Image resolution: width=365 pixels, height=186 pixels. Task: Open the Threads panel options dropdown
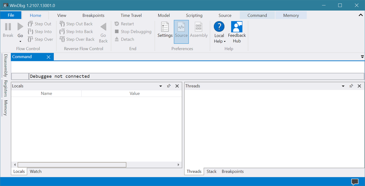click(343, 86)
